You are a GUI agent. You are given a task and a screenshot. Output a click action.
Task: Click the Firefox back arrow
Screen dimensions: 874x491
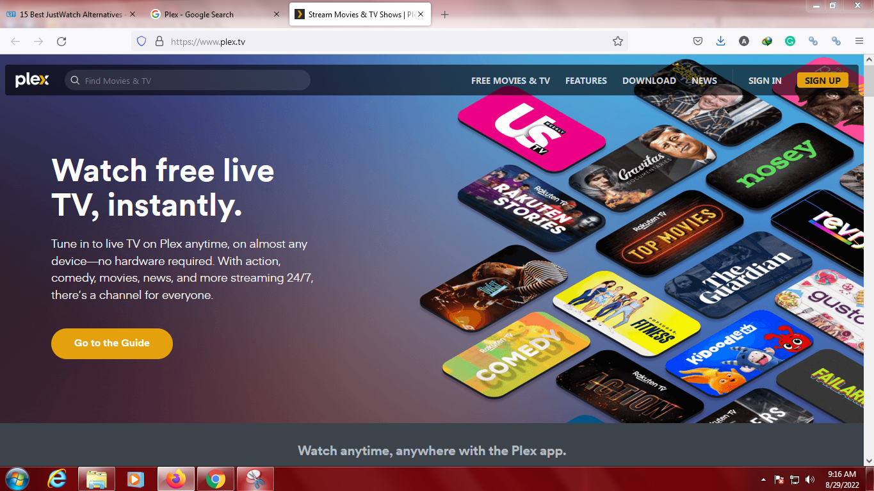(15, 42)
